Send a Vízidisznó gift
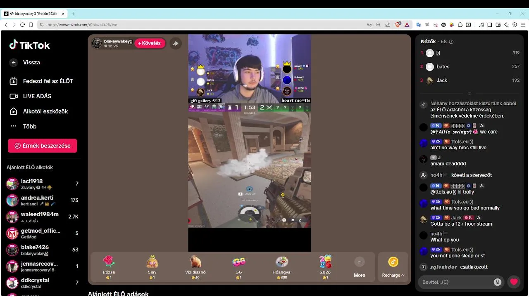The width and height of the screenshot is (529, 297). point(195,267)
